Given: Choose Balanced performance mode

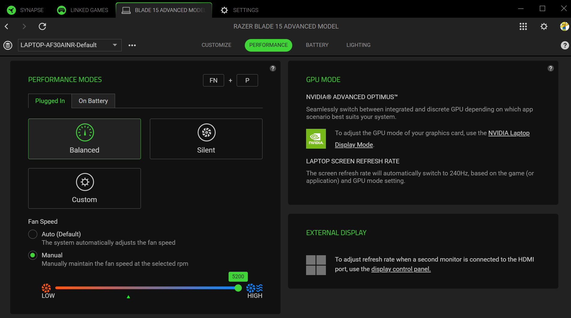Looking at the screenshot, I should pos(84,139).
